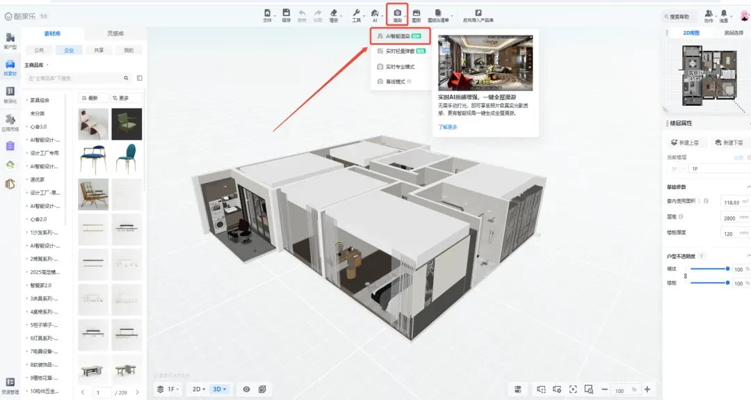Open 图纸&清单 document icon
This screenshot has width=751, height=400.
pos(438,13)
